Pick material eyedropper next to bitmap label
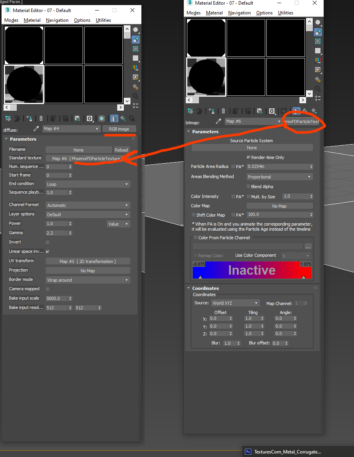The width and height of the screenshot is (354, 457). point(218,121)
